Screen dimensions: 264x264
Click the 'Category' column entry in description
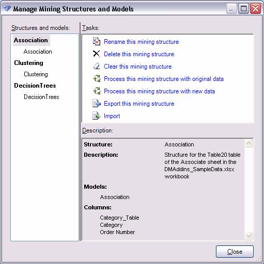(111, 225)
